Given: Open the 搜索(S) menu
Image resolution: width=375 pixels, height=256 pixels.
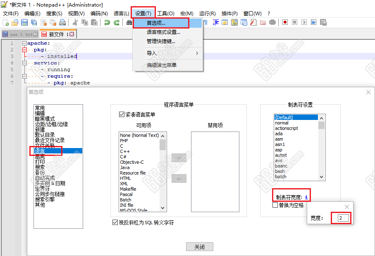Looking at the screenshot, I should coord(54,14).
